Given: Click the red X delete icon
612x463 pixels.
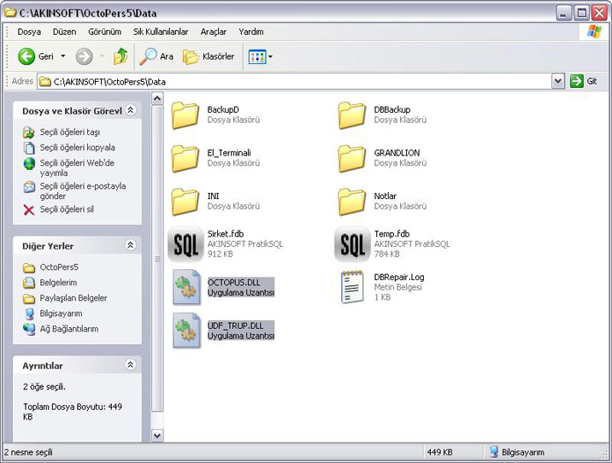Looking at the screenshot, I should tap(29, 210).
